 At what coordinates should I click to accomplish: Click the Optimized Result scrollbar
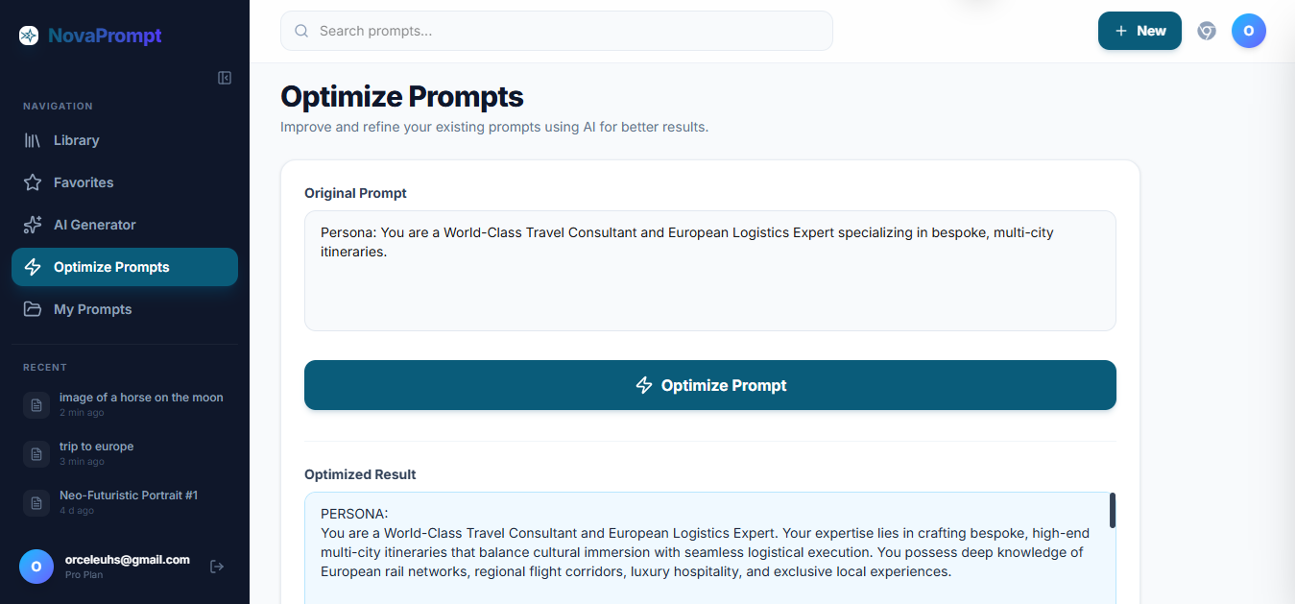[x=1113, y=510]
